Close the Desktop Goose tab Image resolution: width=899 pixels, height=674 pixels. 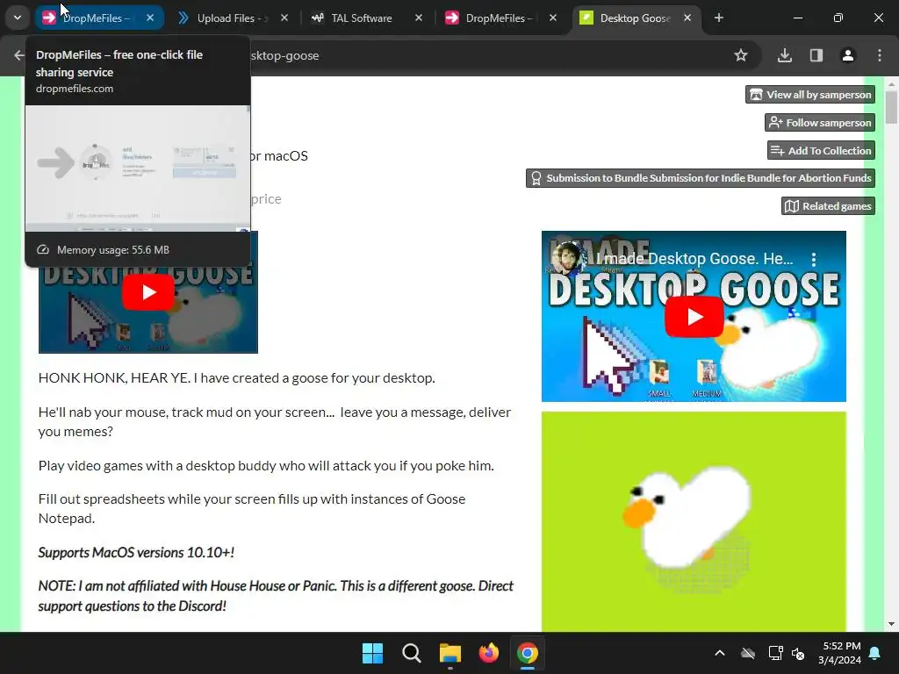687,18
